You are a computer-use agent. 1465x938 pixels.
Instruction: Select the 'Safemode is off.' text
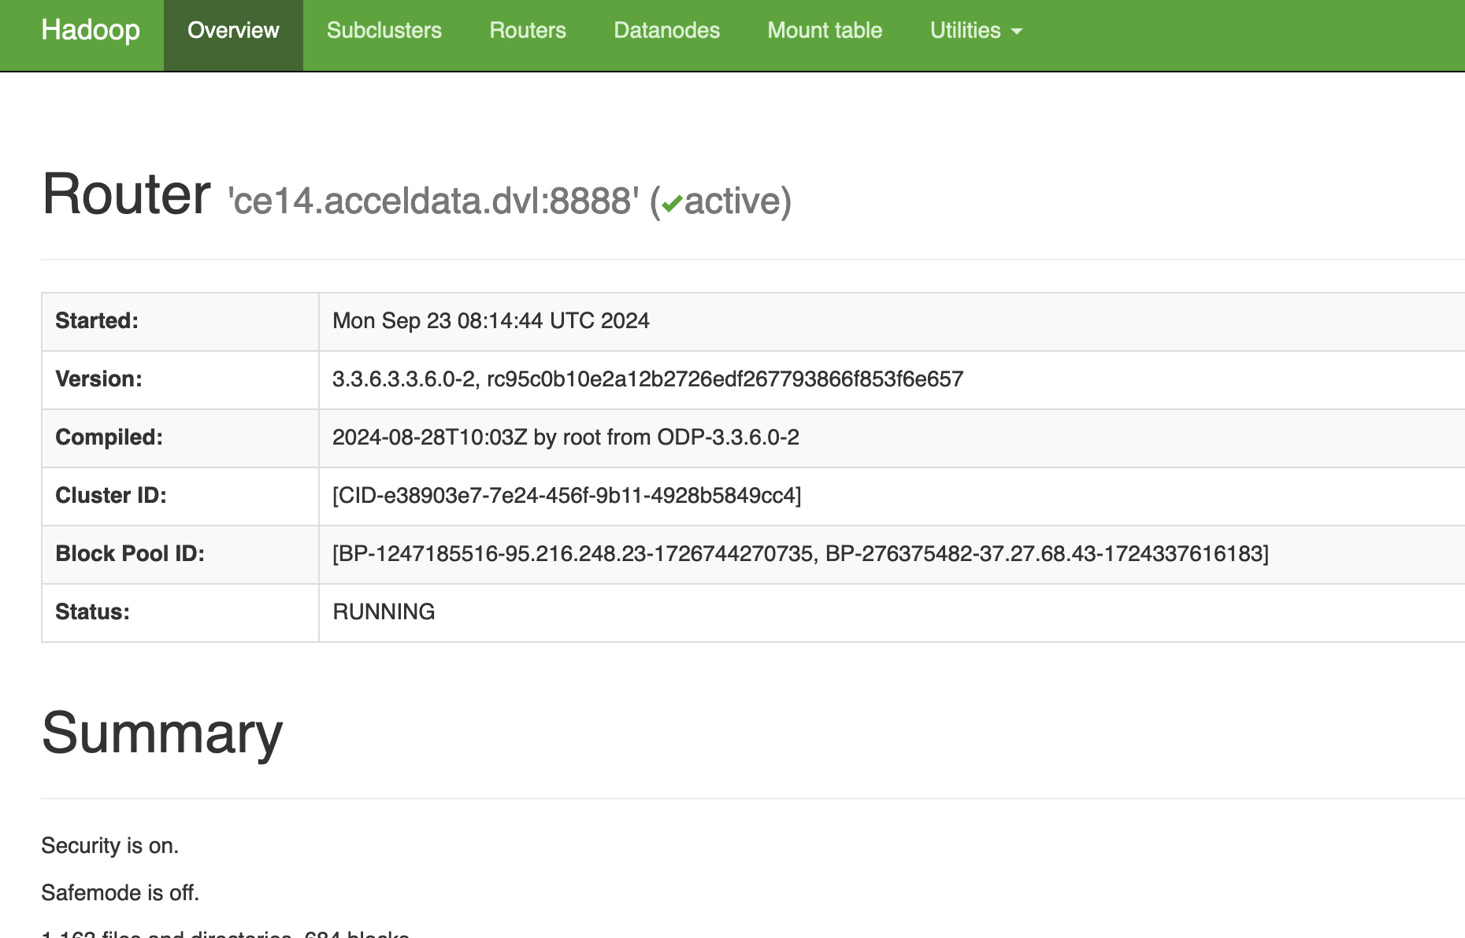[x=121, y=892]
